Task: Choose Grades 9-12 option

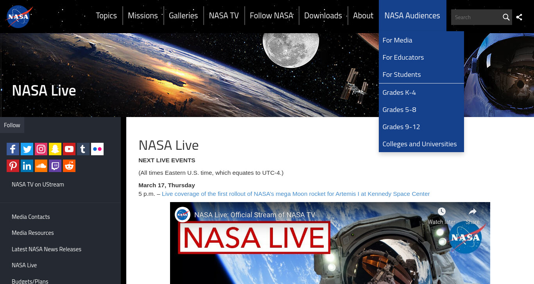Action: tap(421, 127)
